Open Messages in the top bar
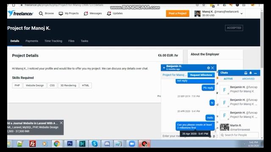This screenshot has height=152, width=271. point(93,14)
